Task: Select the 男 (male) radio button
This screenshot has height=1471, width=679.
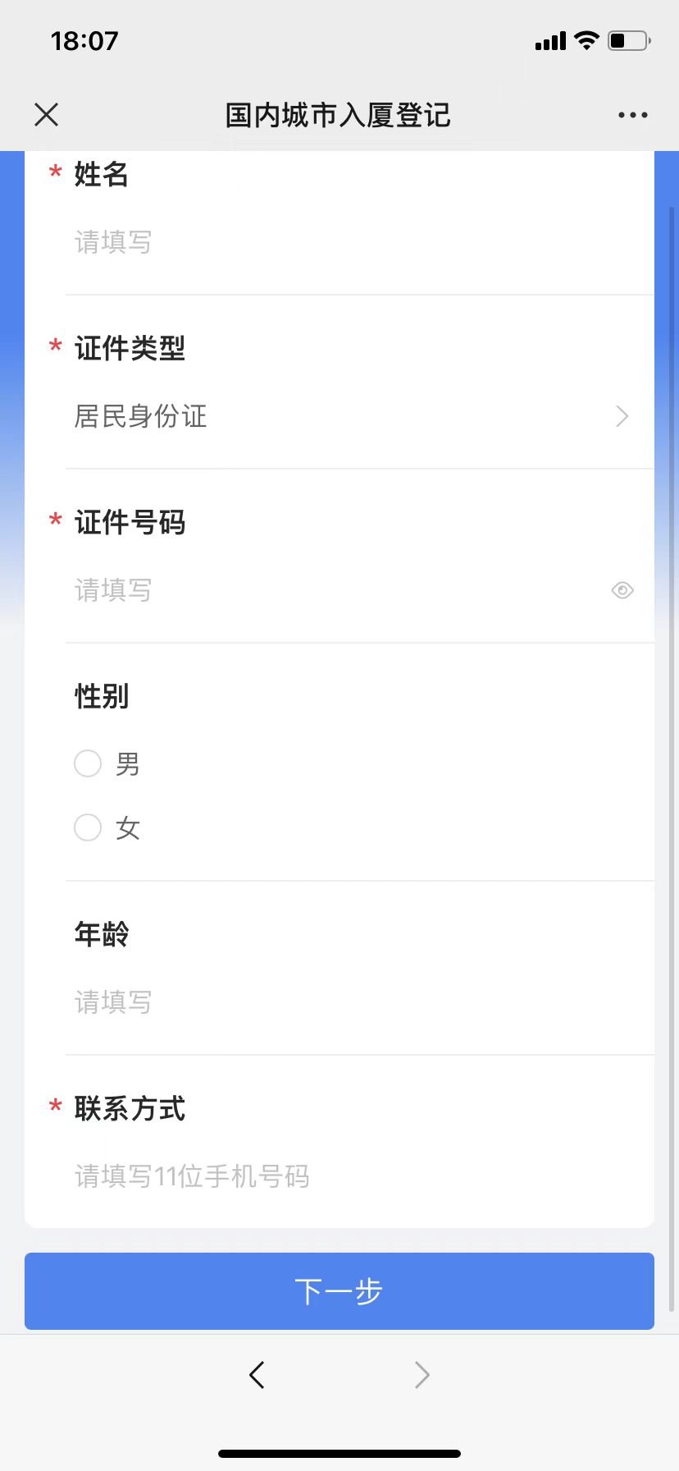Action: (88, 763)
